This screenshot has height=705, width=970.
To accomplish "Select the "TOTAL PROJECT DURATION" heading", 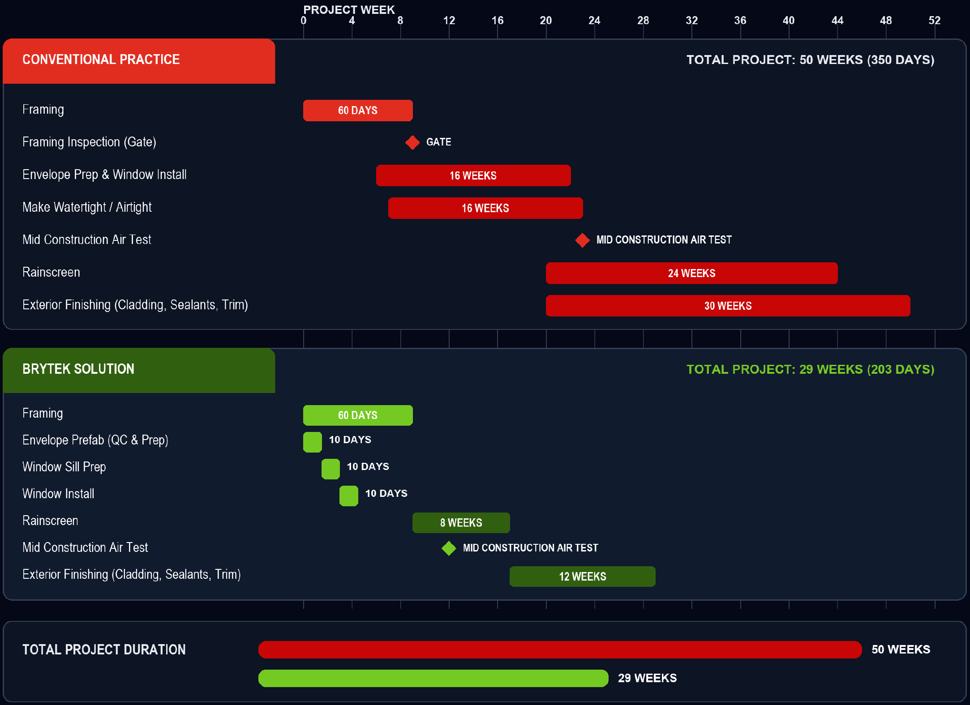I will 104,649.
